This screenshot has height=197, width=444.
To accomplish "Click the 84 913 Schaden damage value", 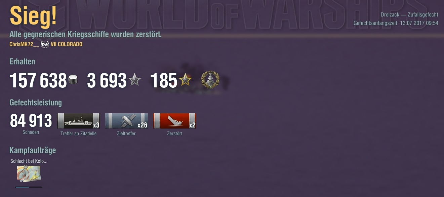I will [31, 121].
